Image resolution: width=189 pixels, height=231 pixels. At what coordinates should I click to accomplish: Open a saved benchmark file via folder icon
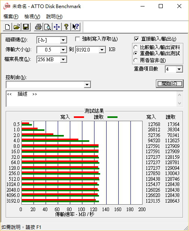click(x=17, y=27)
